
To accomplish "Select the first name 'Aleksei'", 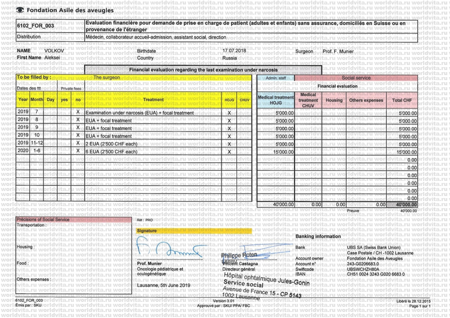I will [52, 57].
